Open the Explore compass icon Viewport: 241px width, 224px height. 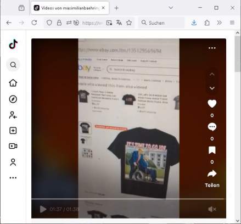click(13, 99)
